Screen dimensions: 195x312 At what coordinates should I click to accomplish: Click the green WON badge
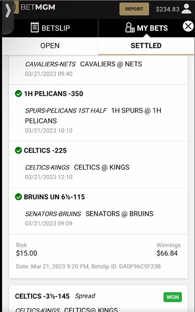[173, 297]
